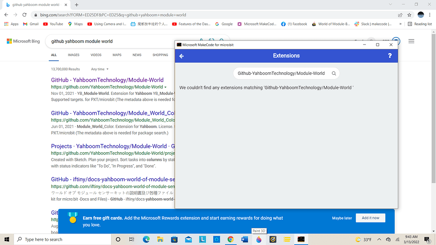Image resolution: width=436 pixels, height=245 pixels.
Task: Open Paint 3D from taskbar
Action: point(259,239)
